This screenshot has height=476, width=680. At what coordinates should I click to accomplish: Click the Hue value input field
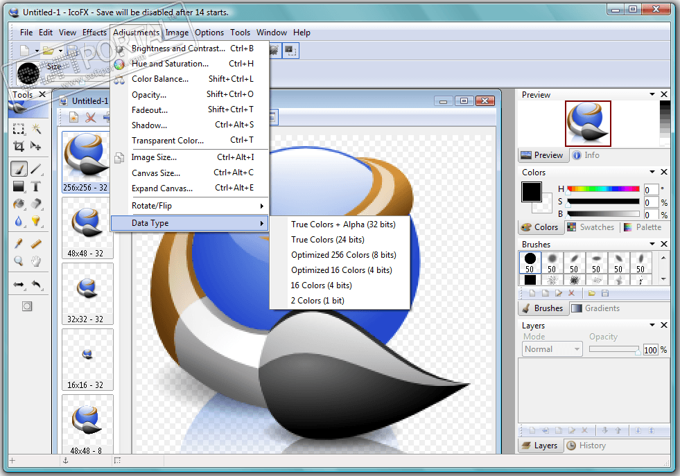651,190
